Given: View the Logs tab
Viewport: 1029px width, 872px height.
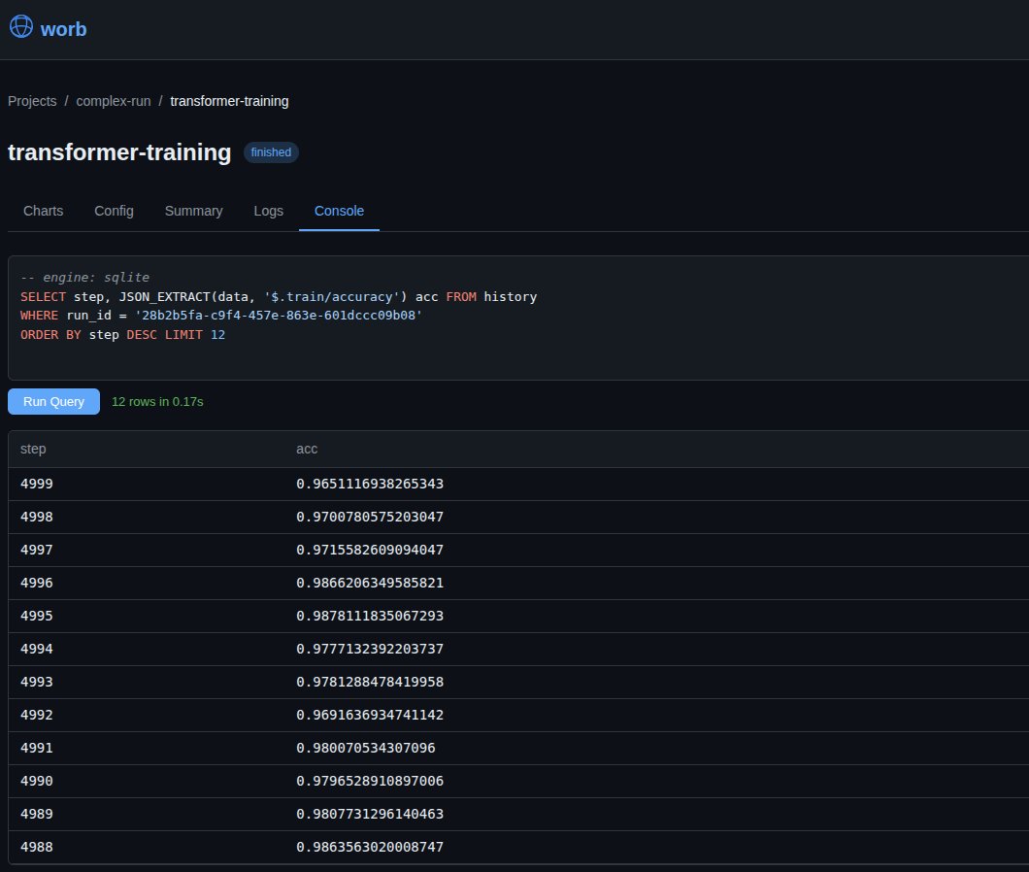Looking at the screenshot, I should point(268,211).
